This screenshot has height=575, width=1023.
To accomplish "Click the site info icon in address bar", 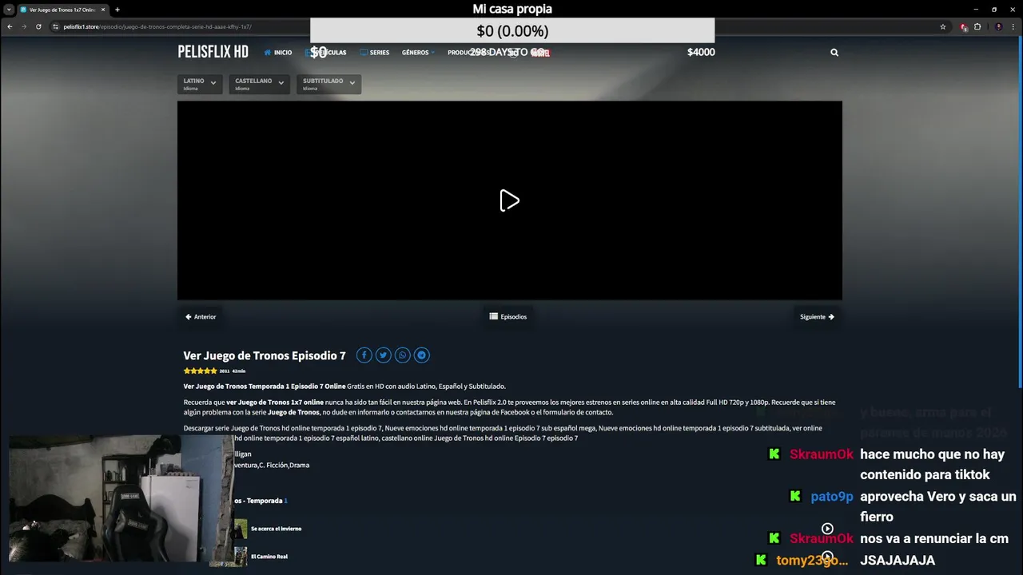I will click(x=56, y=26).
